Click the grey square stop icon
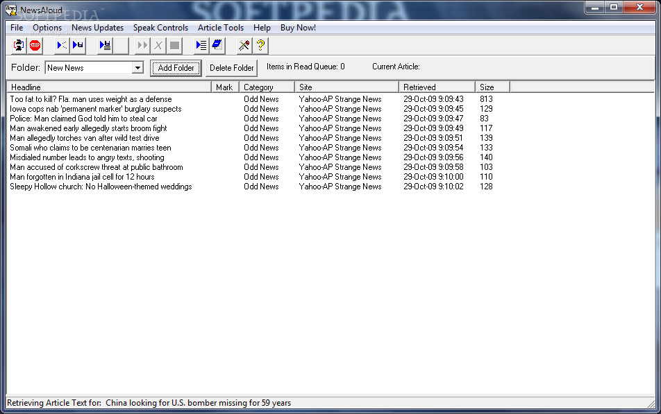The width and height of the screenshot is (661, 414). (174, 45)
